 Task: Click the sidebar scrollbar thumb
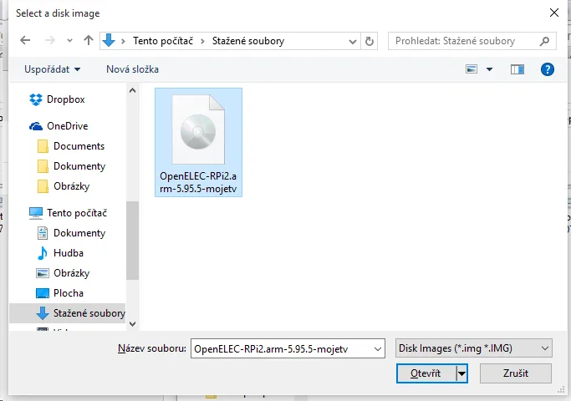[133, 240]
